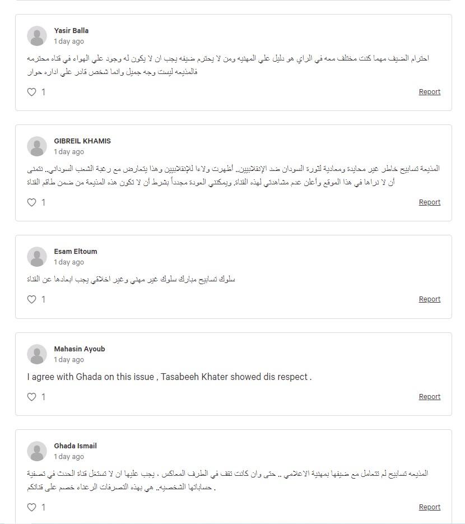This screenshot has width=465, height=524.
Task: Report Ghada Ismail's comment
Action: click(430, 507)
